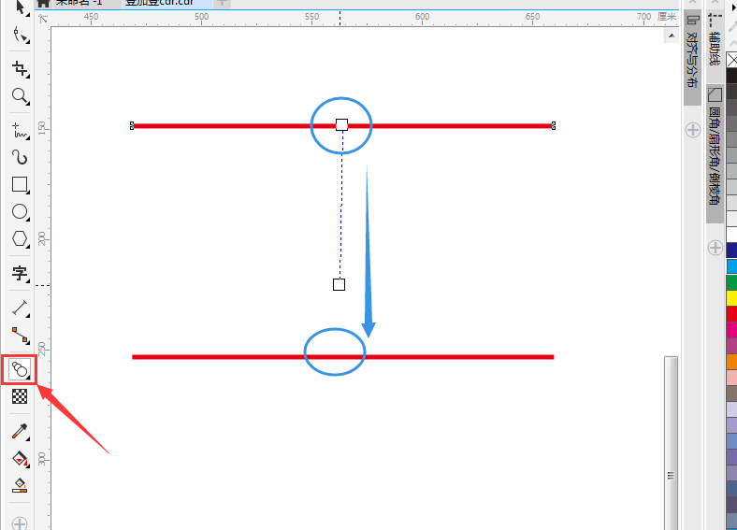The image size is (737, 530).
Task: Activate the Text tool (字)
Action: click(20, 273)
